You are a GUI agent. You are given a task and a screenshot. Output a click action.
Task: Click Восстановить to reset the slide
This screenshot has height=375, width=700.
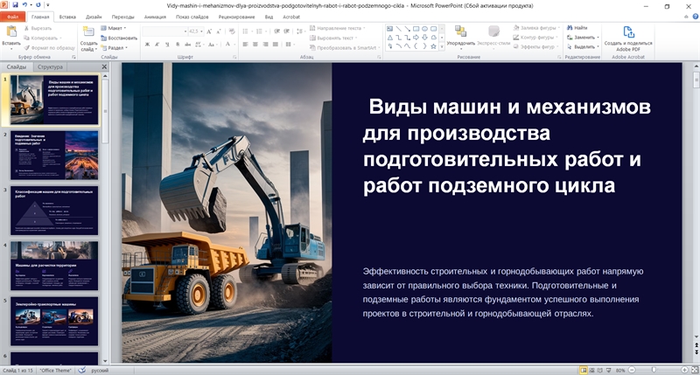[x=119, y=38]
